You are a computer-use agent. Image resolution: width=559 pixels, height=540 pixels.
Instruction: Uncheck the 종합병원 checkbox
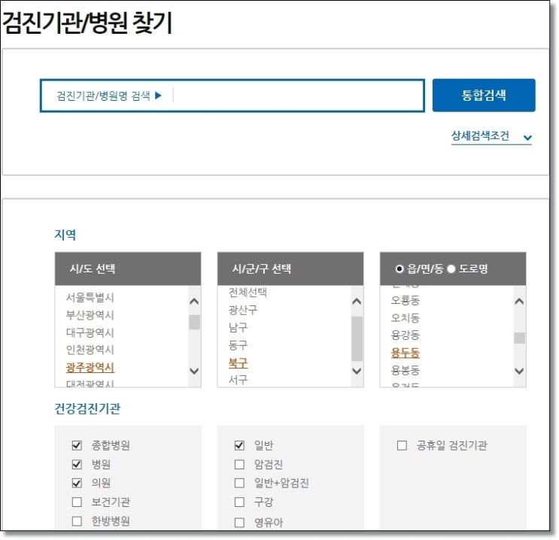click(x=77, y=445)
